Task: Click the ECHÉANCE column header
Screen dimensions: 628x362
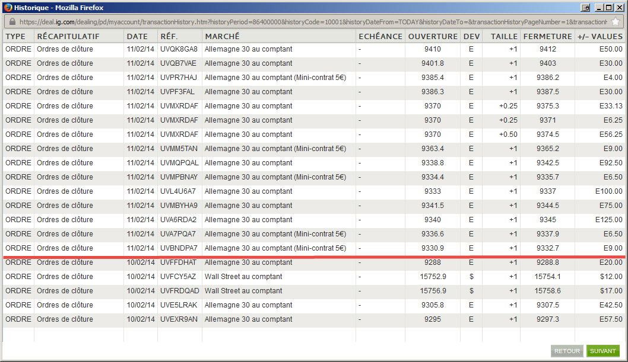Action: [380, 36]
